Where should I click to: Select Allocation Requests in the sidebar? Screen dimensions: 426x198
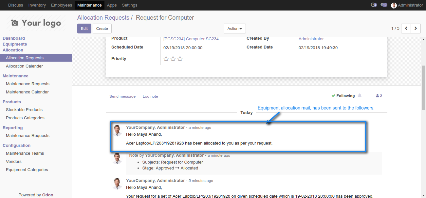pyautogui.click(x=36, y=58)
